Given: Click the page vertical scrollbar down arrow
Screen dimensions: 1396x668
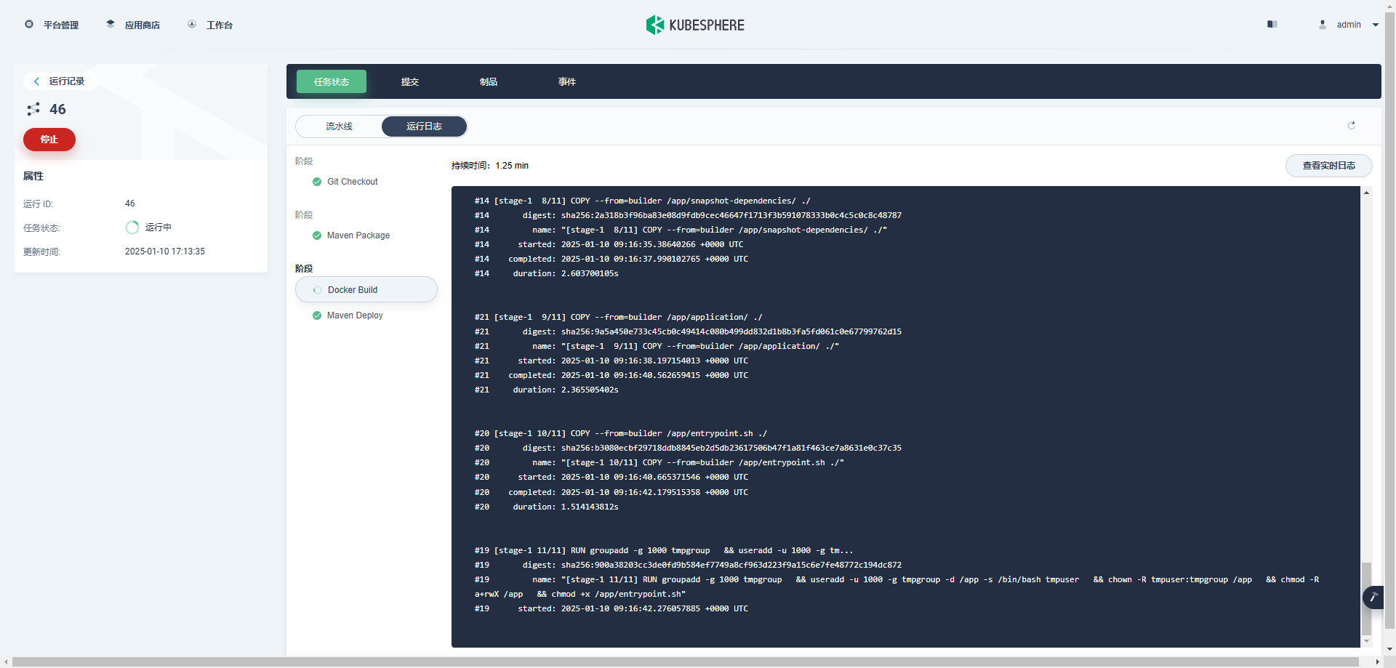Looking at the screenshot, I should [1390, 649].
